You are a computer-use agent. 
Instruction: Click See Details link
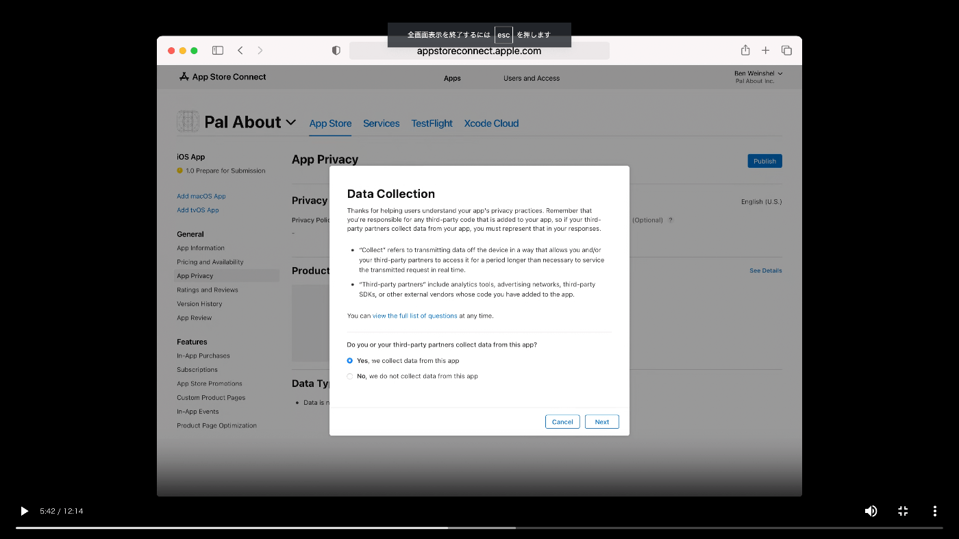tap(765, 271)
